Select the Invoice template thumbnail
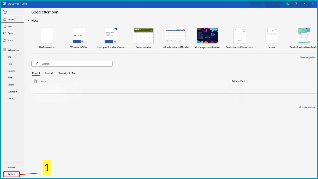Screen dimensions: 318x179 (272, 36)
